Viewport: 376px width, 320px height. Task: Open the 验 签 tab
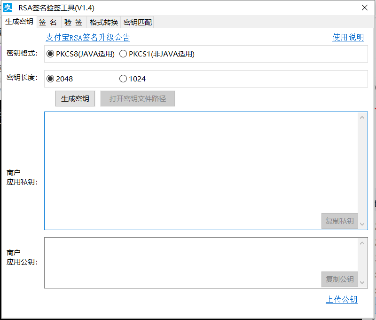pyautogui.click(x=74, y=22)
